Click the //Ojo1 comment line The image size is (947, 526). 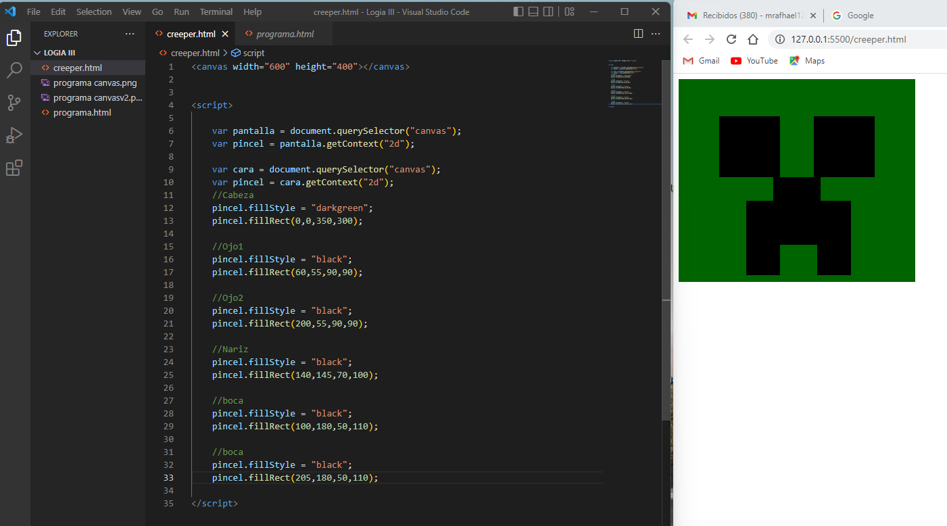coord(228,246)
